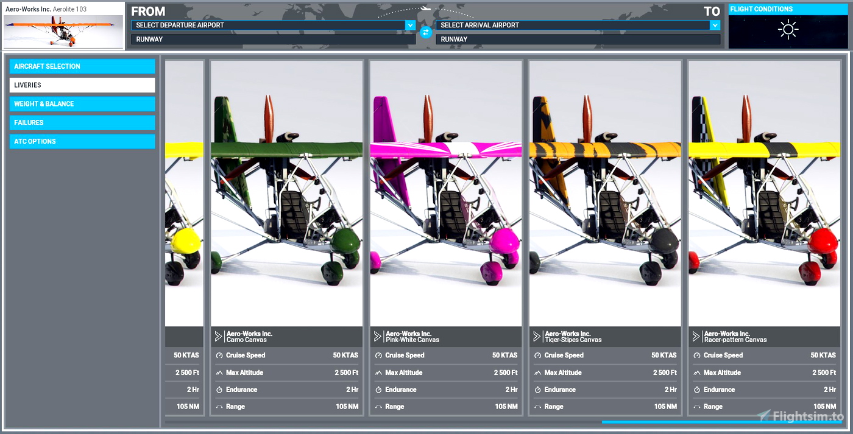Click the manufacturer arrow icon on Pink-White Canvas card
The height and width of the screenshot is (434, 853).
pyautogui.click(x=378, y=337)
